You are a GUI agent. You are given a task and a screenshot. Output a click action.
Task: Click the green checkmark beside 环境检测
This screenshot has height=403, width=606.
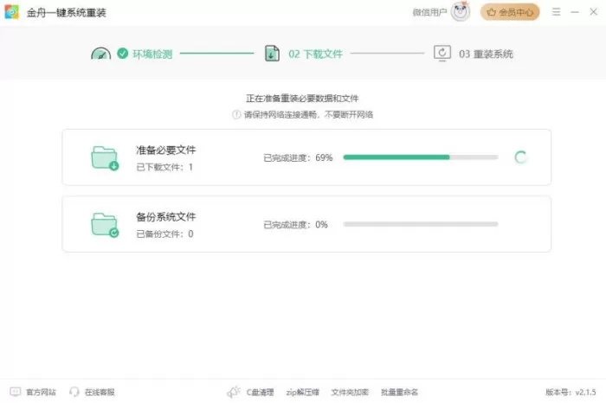123,54
